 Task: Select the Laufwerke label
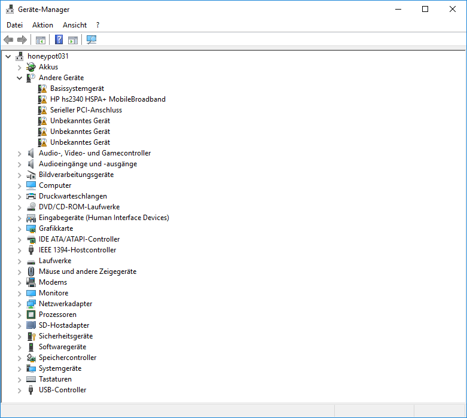55,261
